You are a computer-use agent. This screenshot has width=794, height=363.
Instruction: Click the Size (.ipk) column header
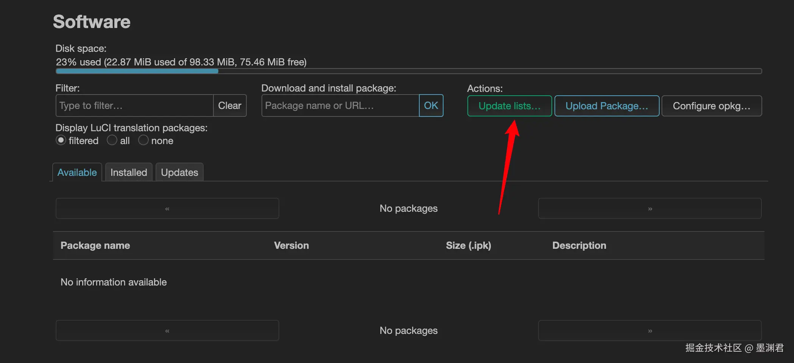(x=468, y=245)
